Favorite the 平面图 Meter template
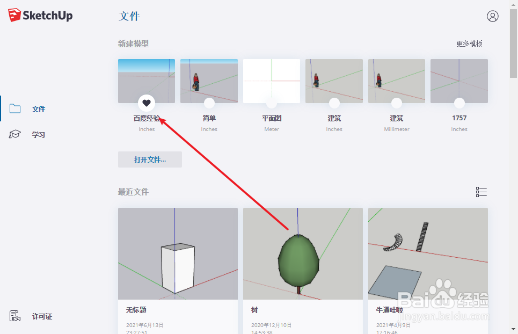 pos(272,103)
